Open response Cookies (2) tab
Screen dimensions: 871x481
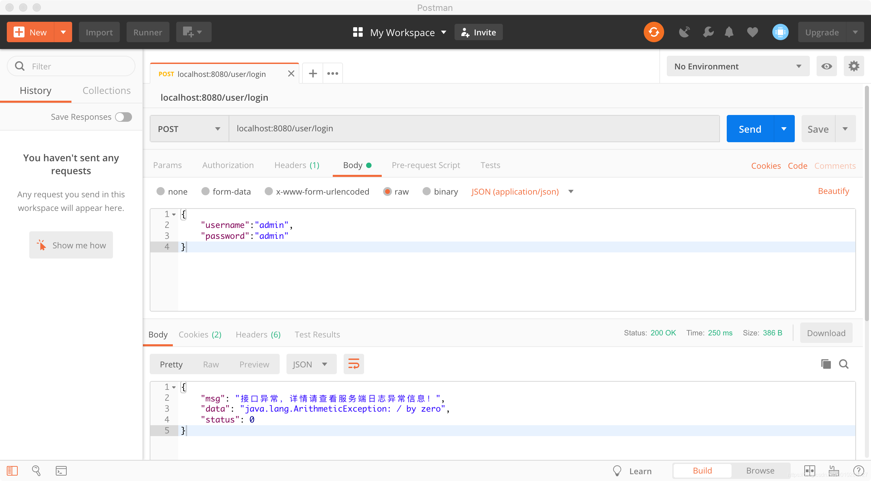[200, 334]
